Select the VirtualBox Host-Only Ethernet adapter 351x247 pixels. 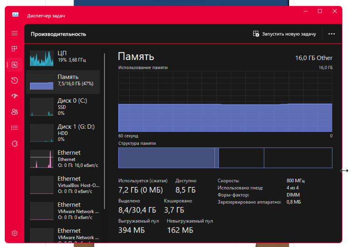click(63, 185)
